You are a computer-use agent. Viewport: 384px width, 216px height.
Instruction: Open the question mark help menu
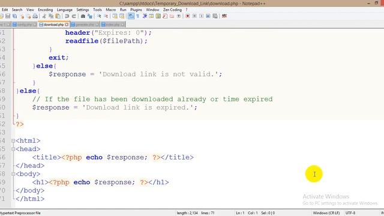tap(187, 10)
